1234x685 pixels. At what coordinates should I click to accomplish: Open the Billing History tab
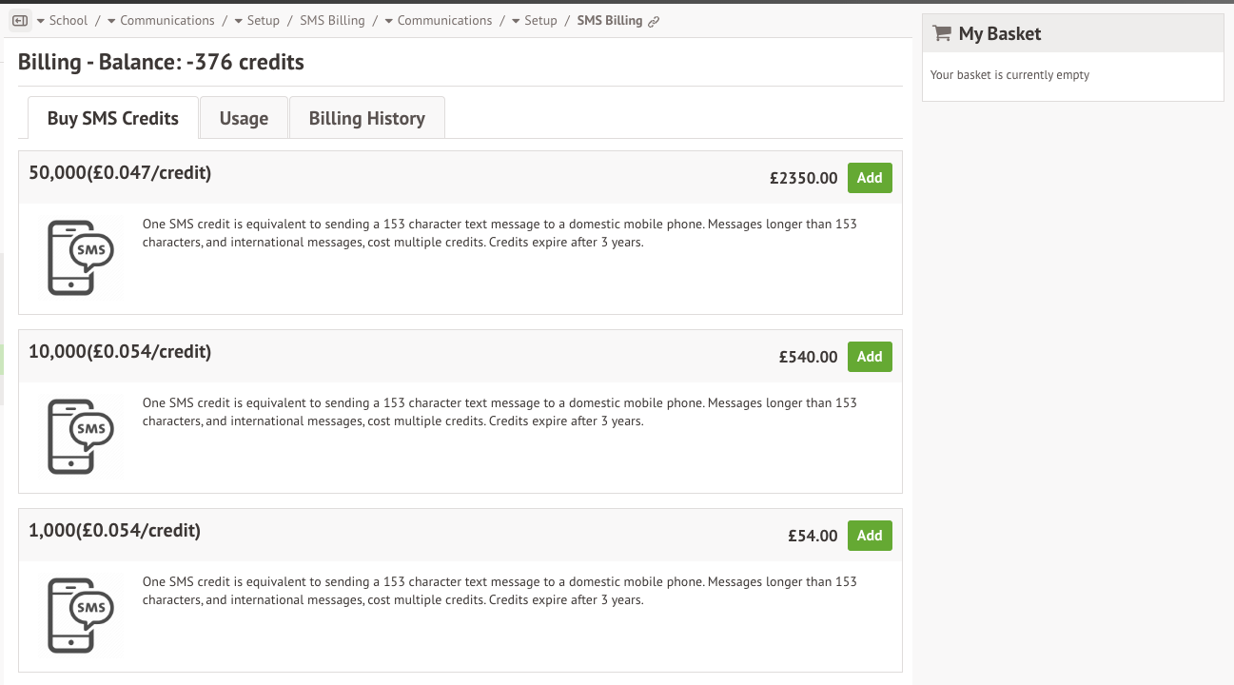coord(366,118)
